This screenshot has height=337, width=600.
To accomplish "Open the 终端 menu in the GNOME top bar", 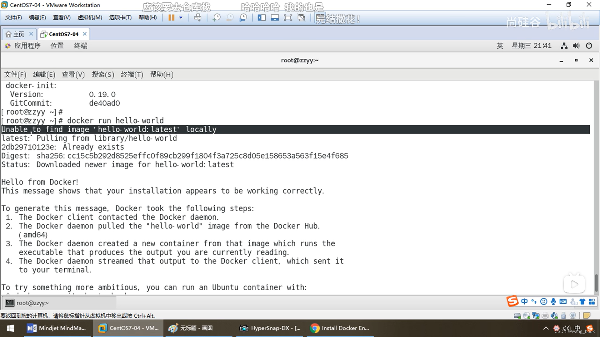I will [x=81, y=46].
